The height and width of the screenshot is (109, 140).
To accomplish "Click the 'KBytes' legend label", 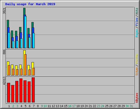I will coord(137,98).
